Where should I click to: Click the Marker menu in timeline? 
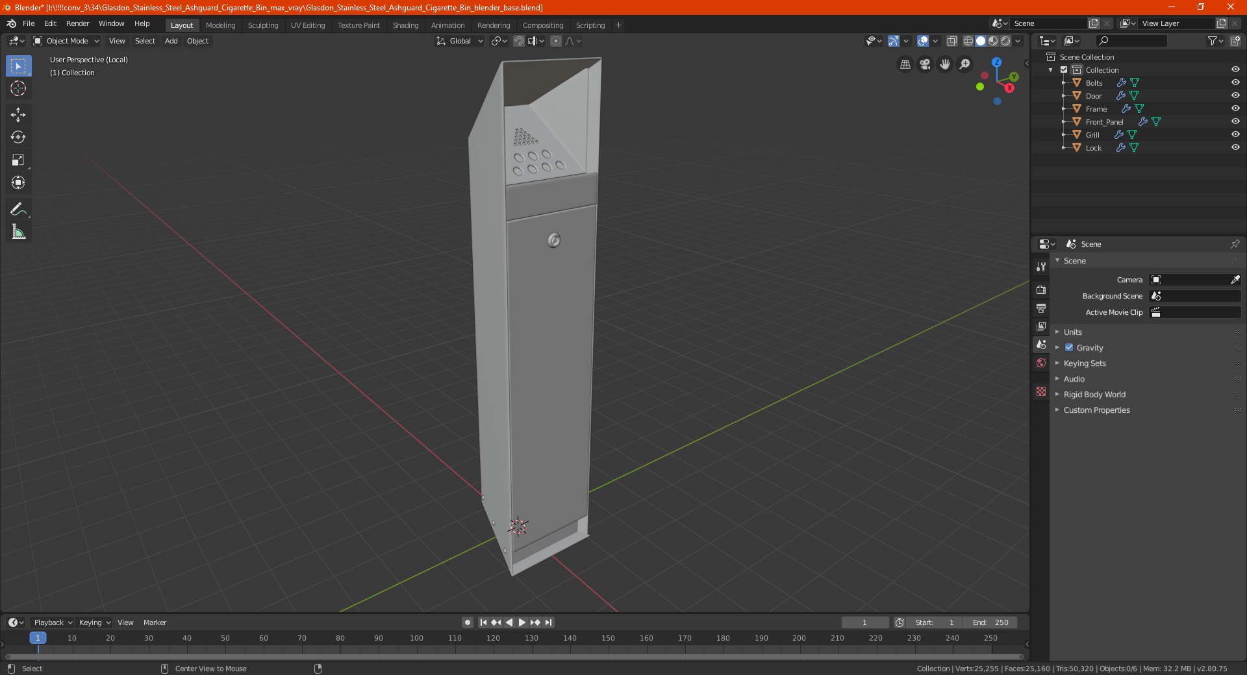155,622
